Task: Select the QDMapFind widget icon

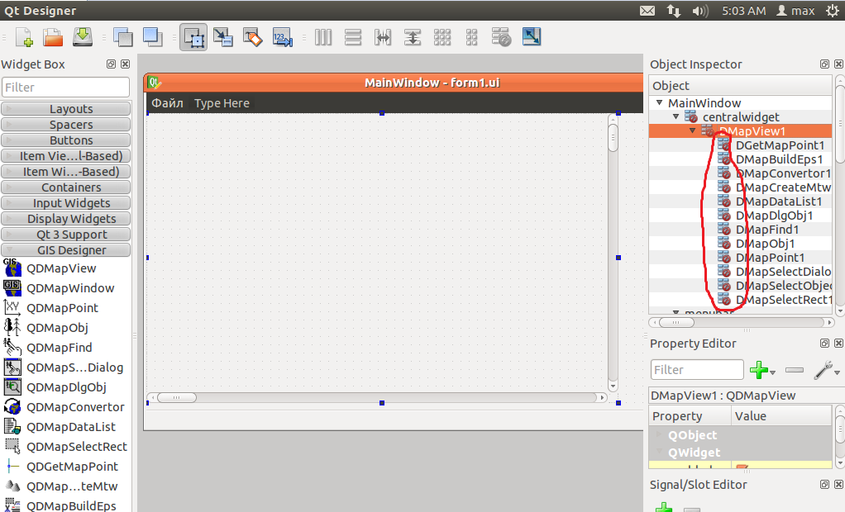Action: coord(12,348)
